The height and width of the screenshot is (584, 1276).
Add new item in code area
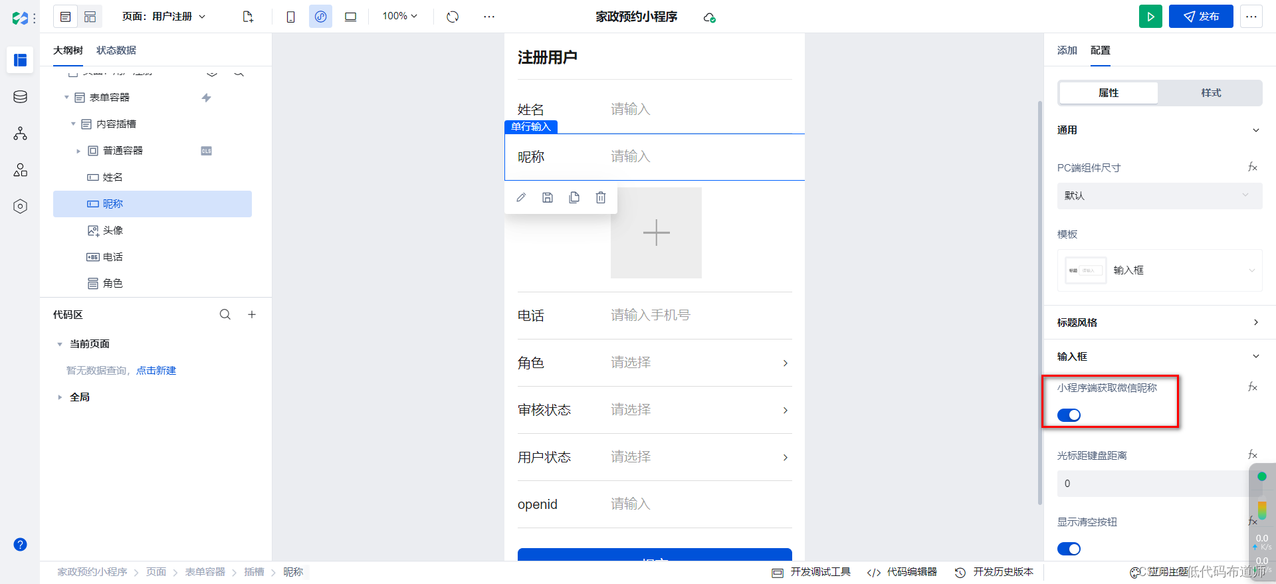tap(252, 314)
